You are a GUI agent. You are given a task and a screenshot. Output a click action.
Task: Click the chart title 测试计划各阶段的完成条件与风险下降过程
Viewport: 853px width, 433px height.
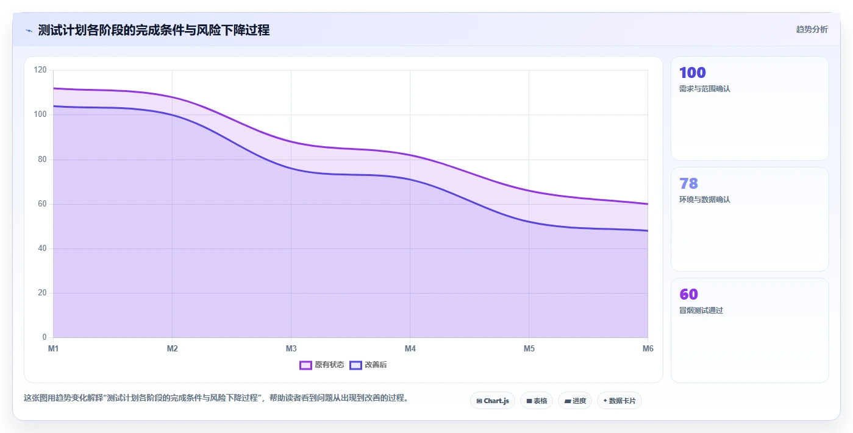(x=154, y=30)
